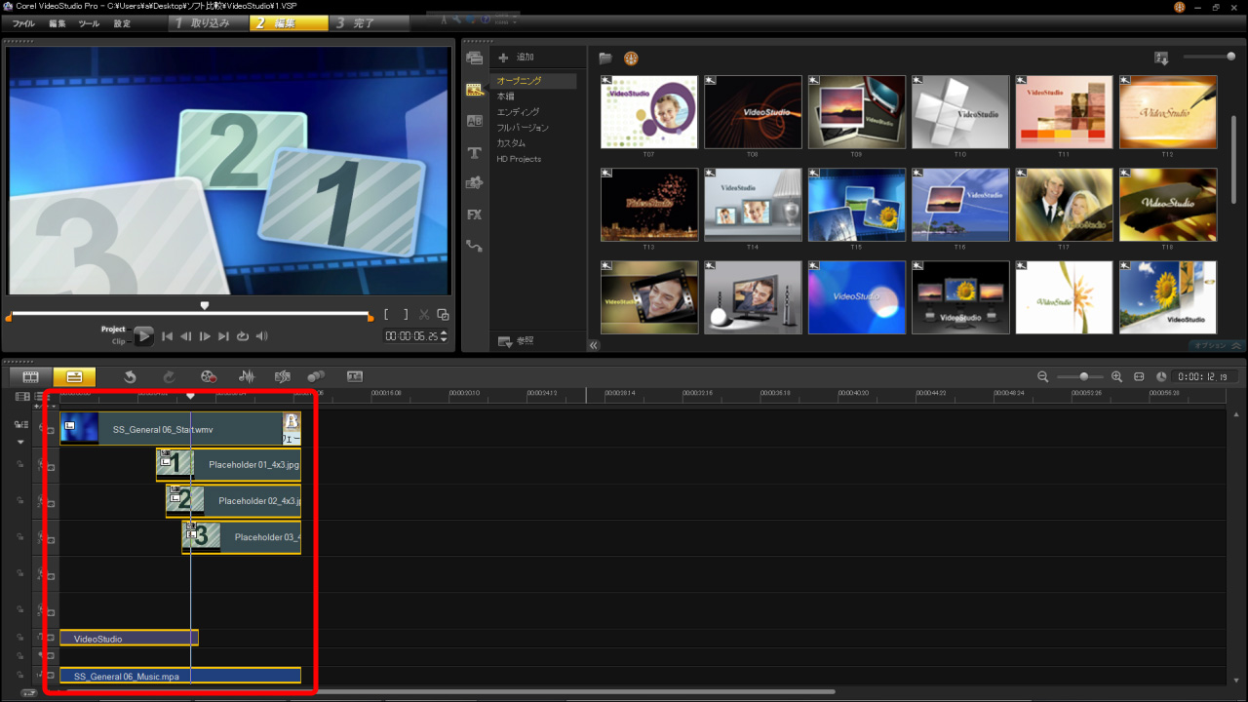
Task: Click the Undo arrow in timeline toolbar
Action: coord(130,376)
